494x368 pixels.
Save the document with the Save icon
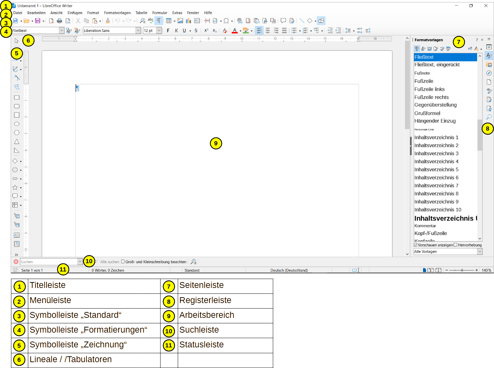click(38, 21)
